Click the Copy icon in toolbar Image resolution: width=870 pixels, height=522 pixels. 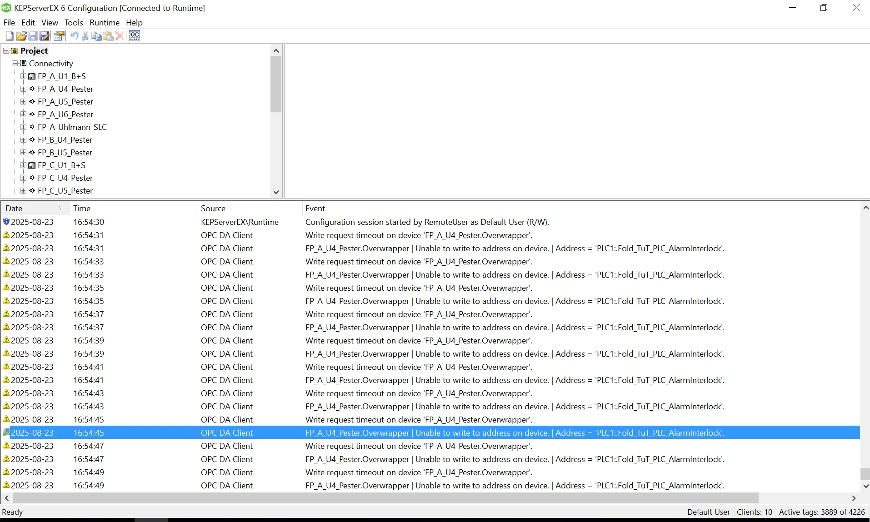(x=96, y=36)
